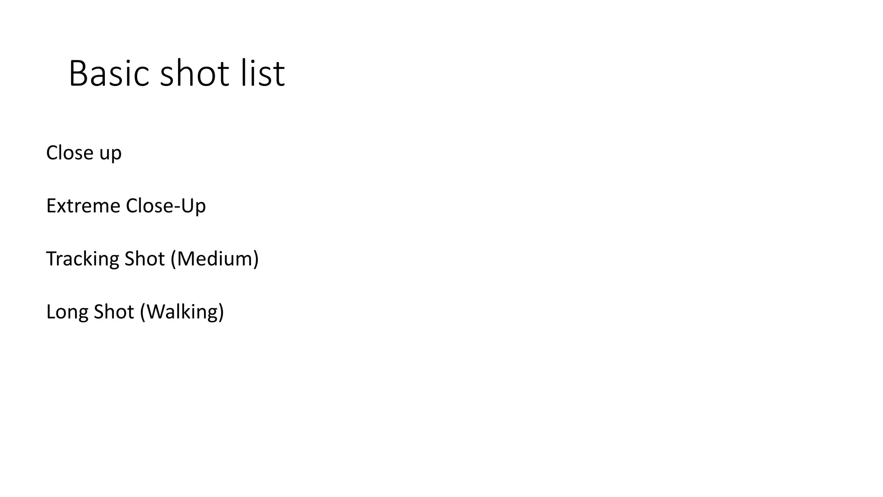Click the capital "E" in "Extreme"
This screenshot has width=883, height=497.
(51, 206)
